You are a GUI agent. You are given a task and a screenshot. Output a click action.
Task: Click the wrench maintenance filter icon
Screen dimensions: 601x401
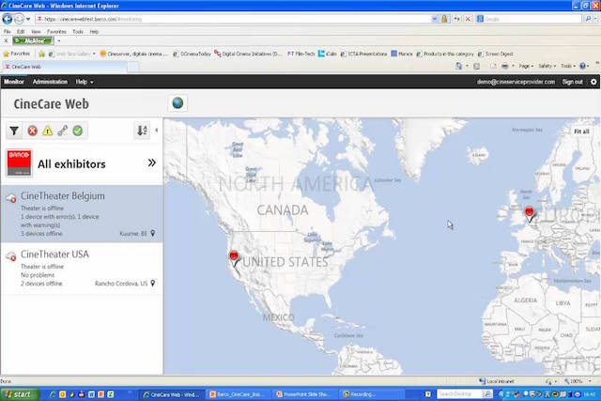62,131
